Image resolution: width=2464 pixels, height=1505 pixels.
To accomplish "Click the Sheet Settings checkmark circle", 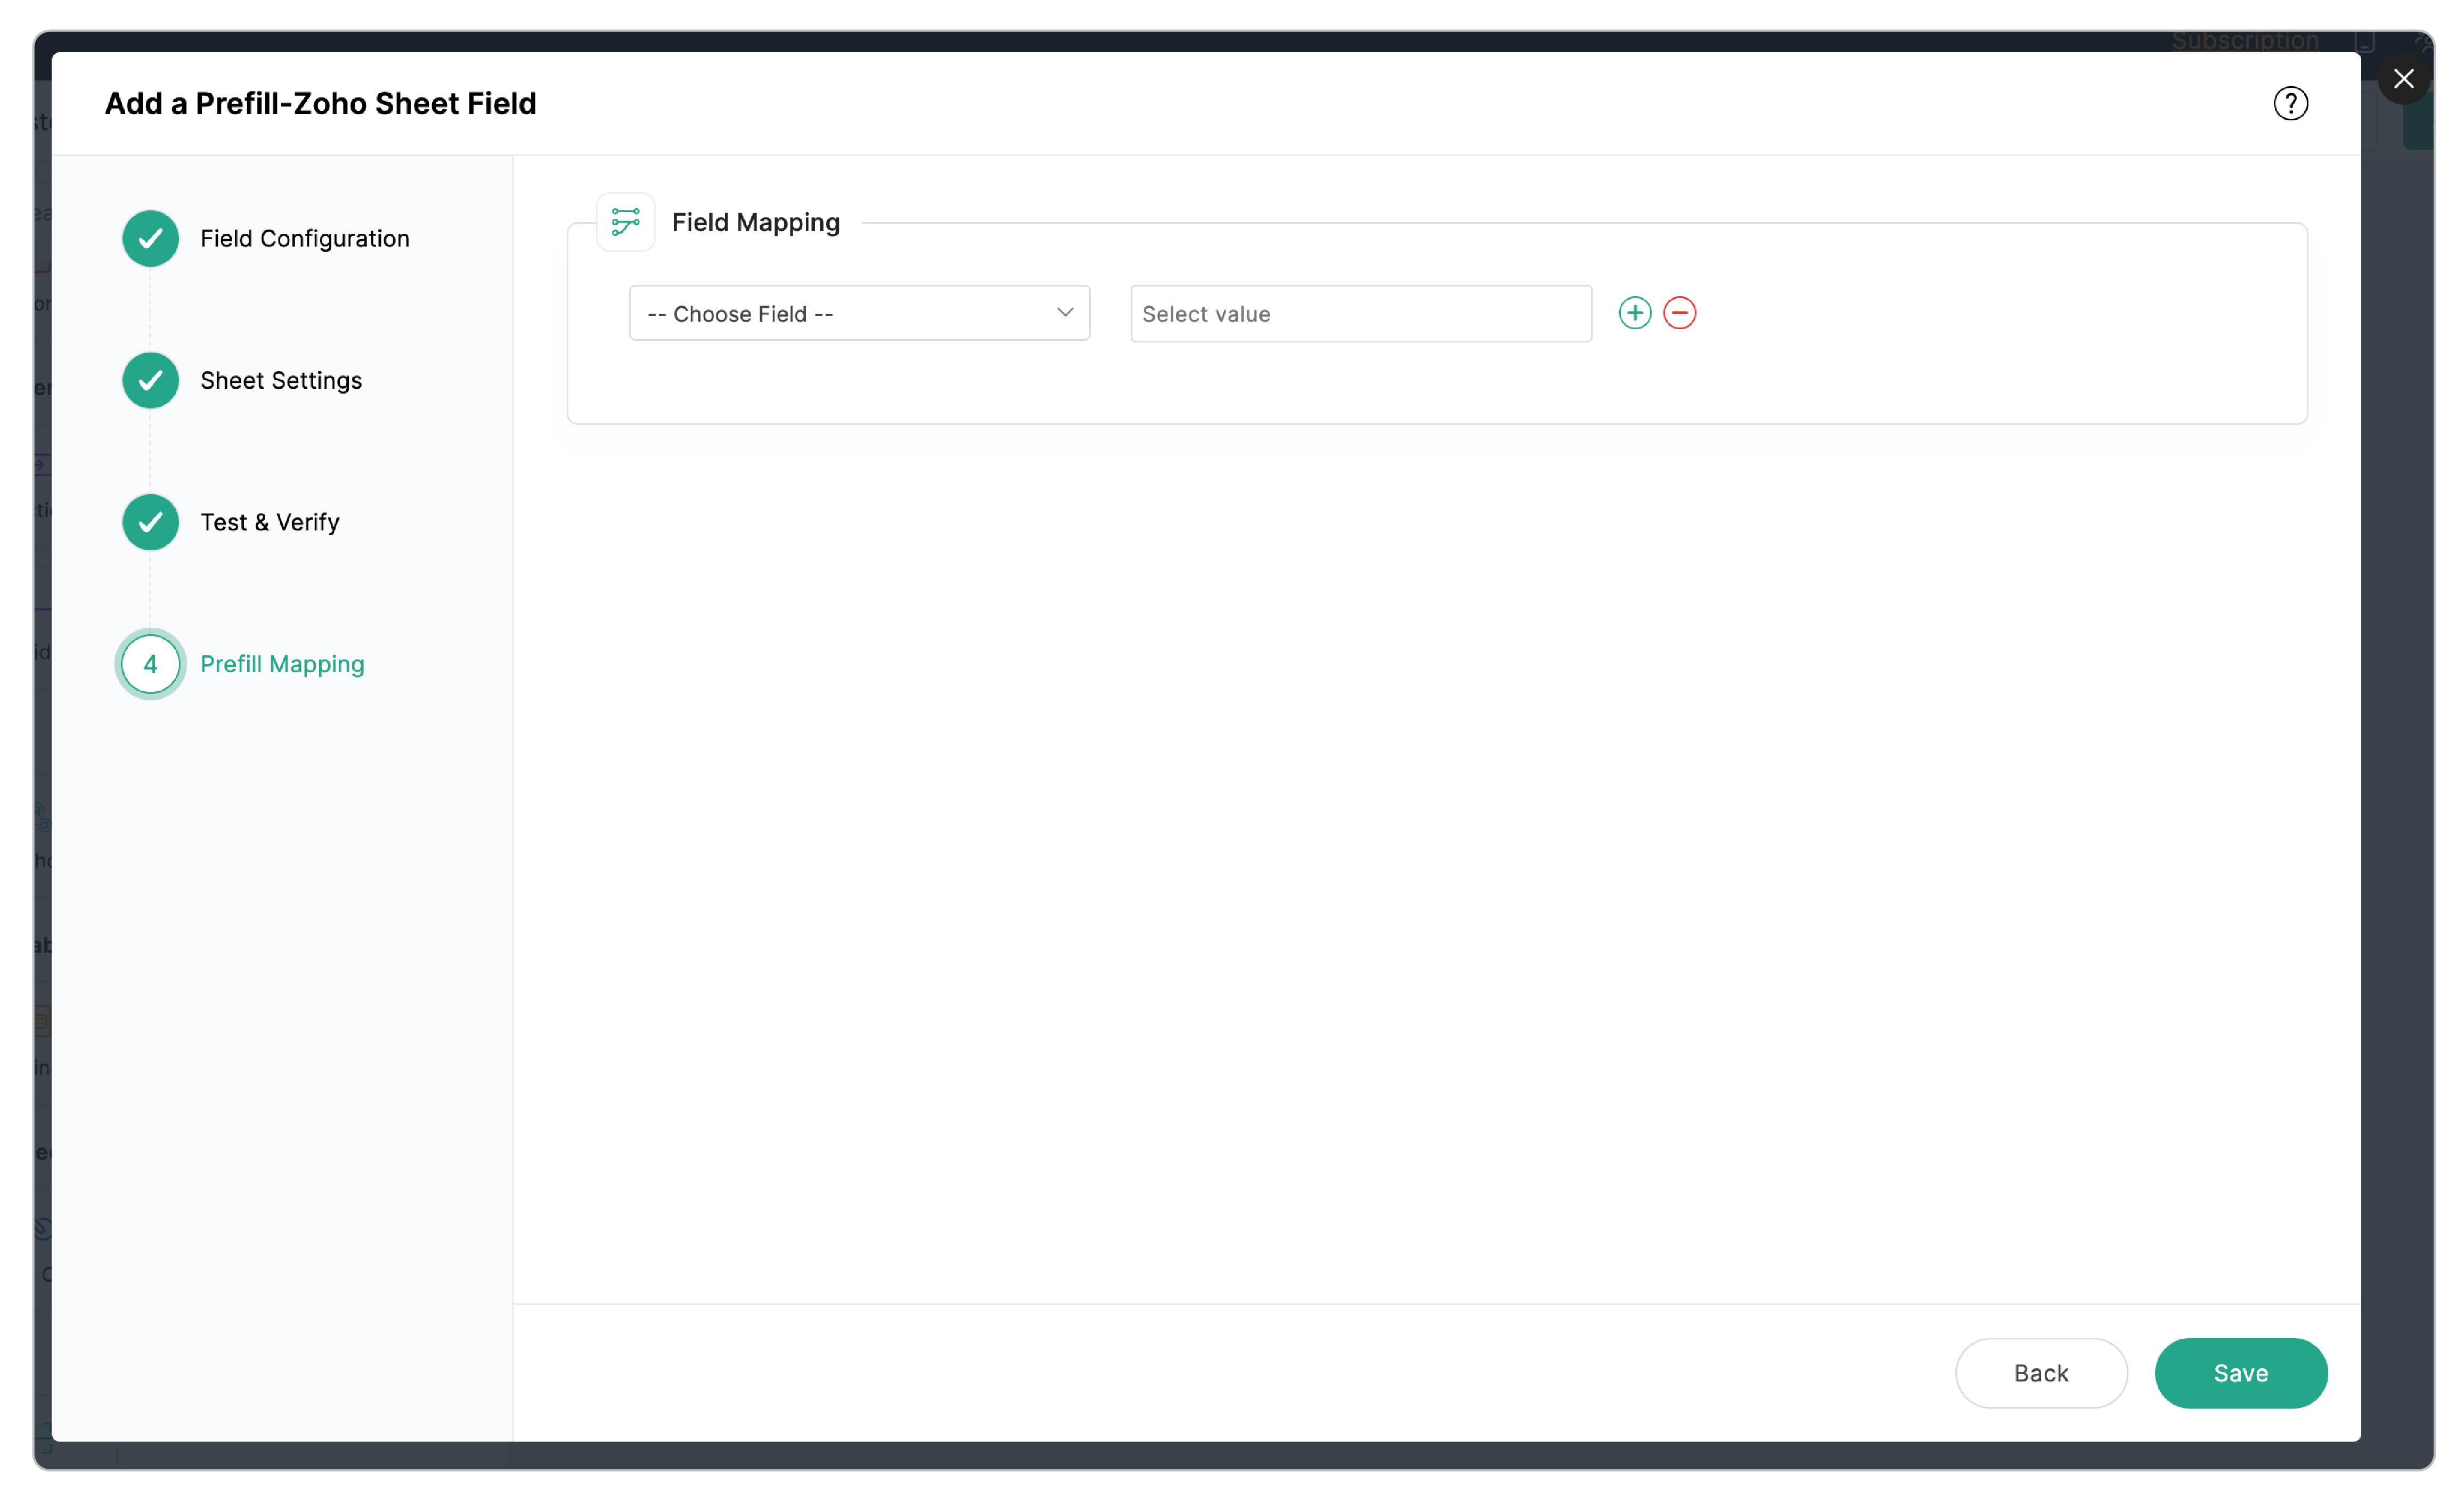I will point(151,381).
